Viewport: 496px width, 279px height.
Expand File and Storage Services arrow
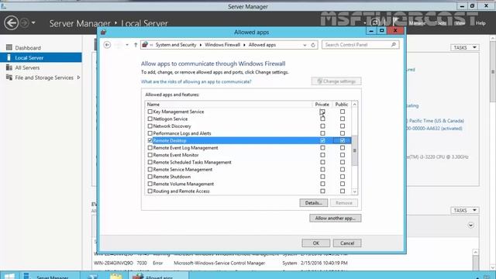click(x=78, y=77)
